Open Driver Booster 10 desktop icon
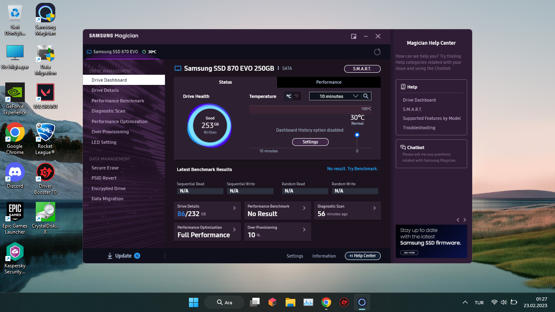Viewport: 555px width, 312px height. click(46, 178)
